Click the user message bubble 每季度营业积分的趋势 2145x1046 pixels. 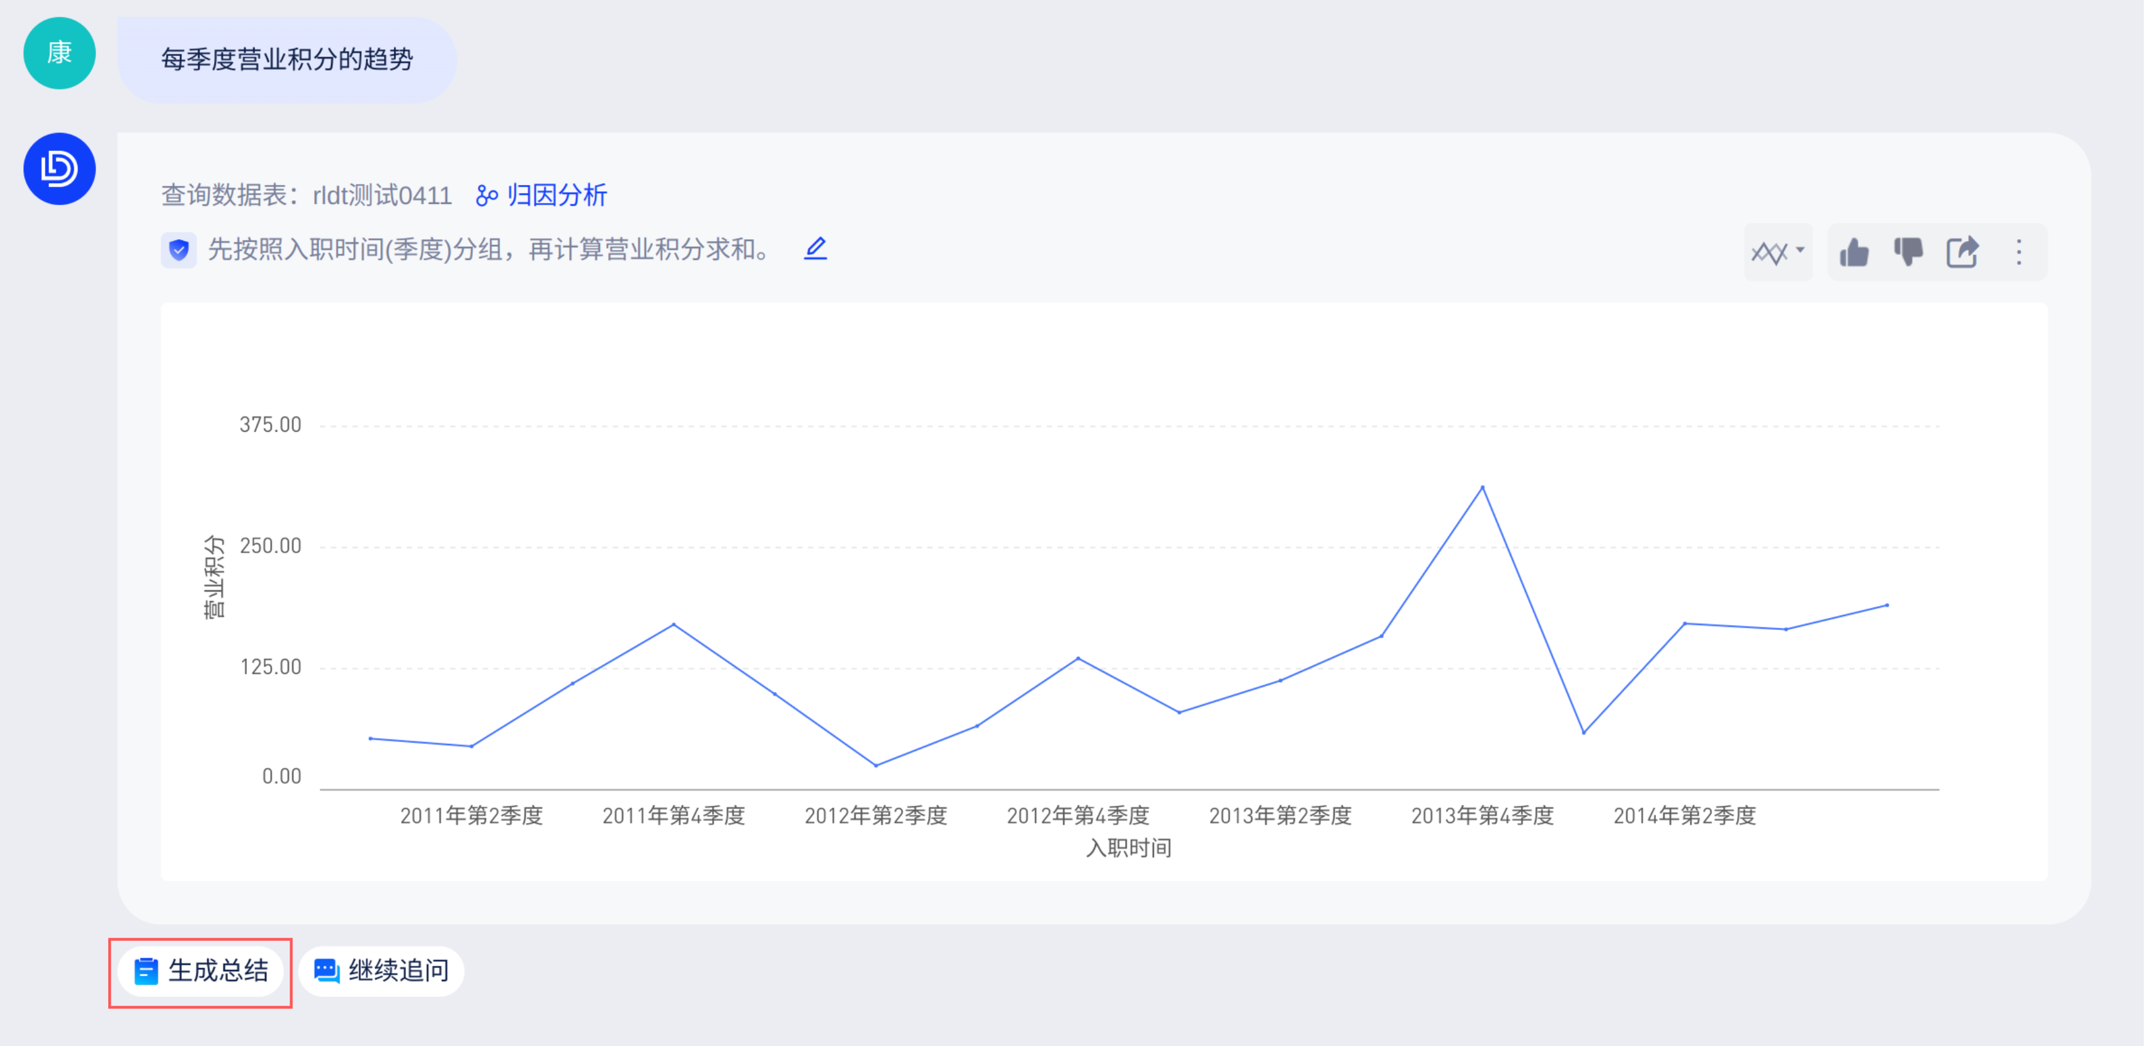(x=286, y=60)
